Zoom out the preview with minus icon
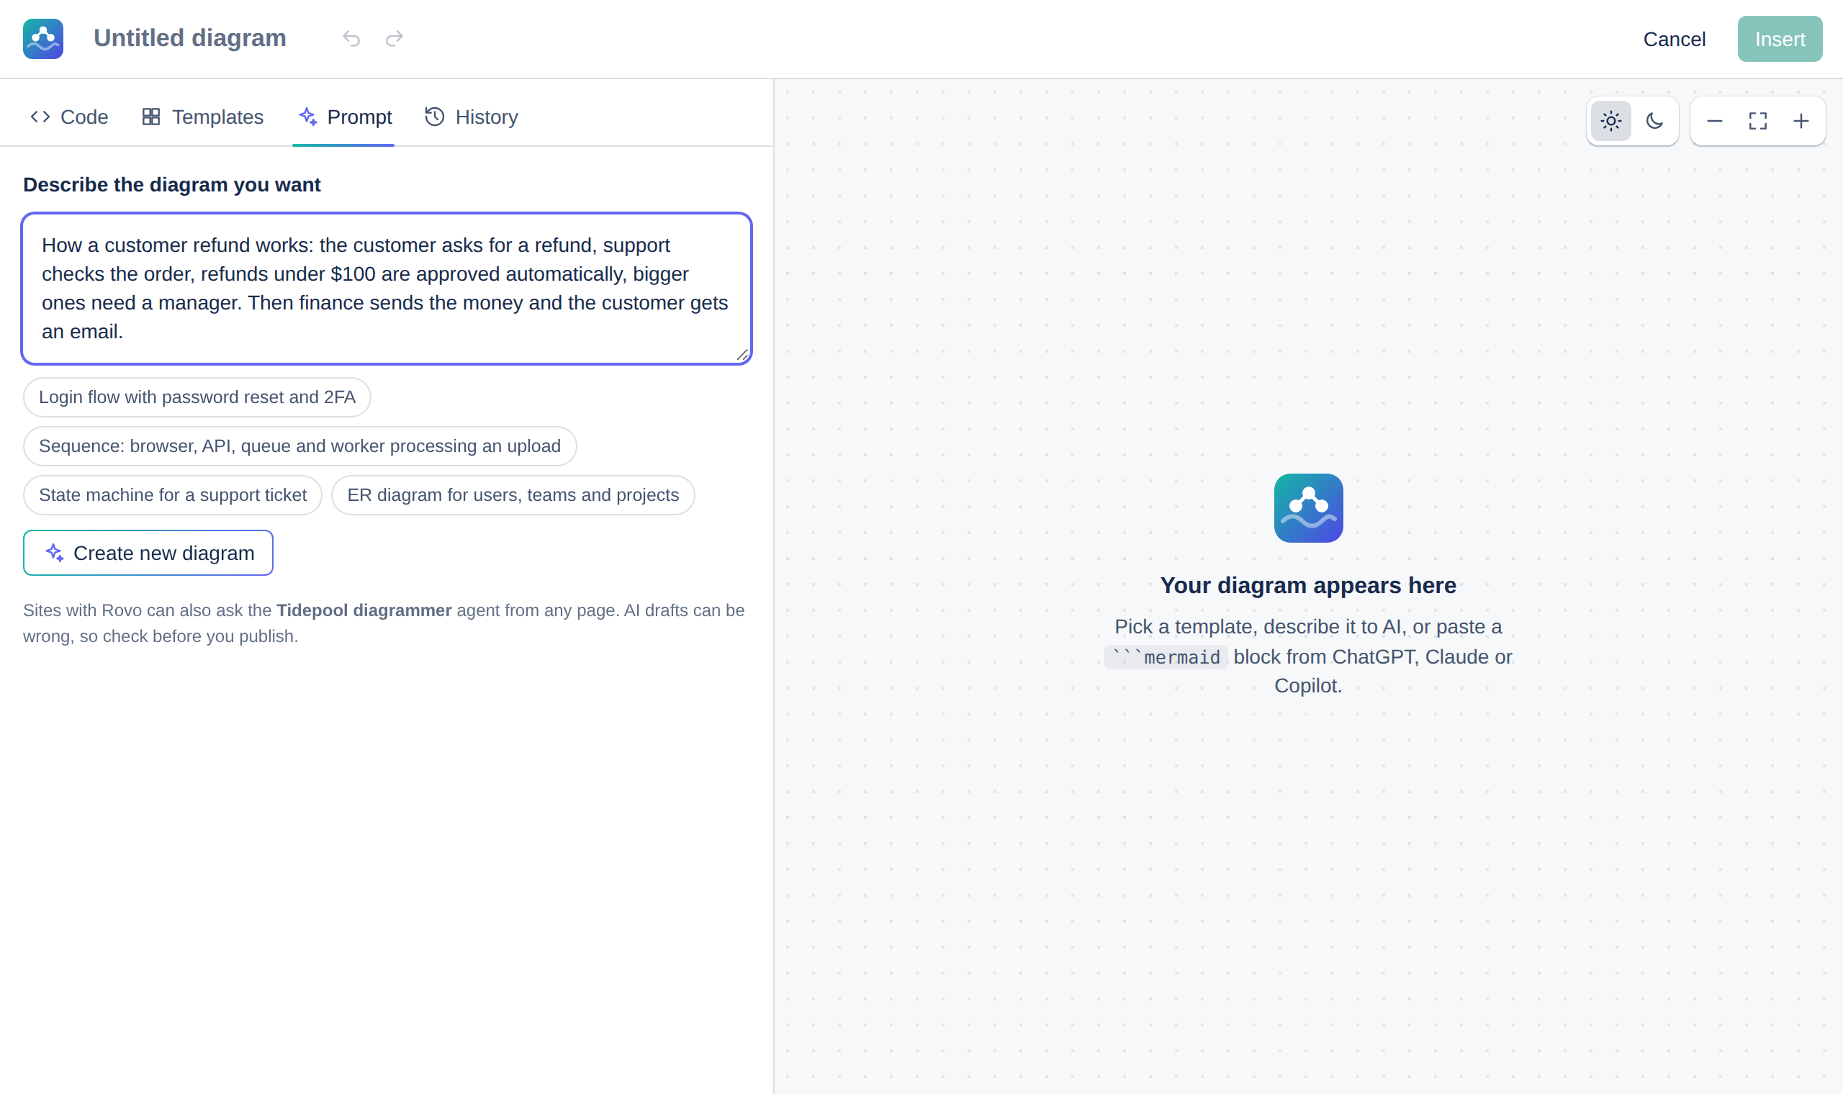 tap(1715, 121)
